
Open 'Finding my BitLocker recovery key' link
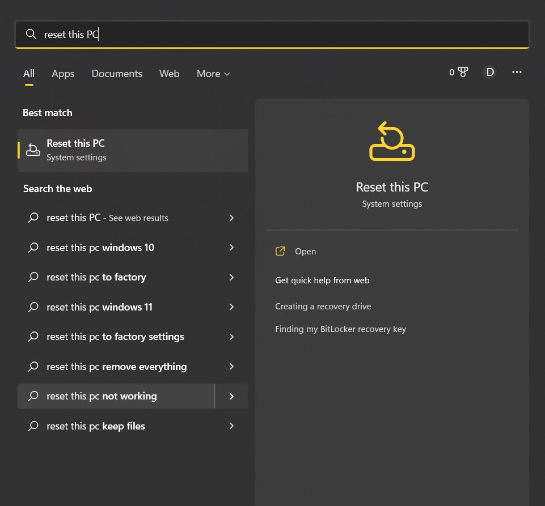(x=340, y=329)
